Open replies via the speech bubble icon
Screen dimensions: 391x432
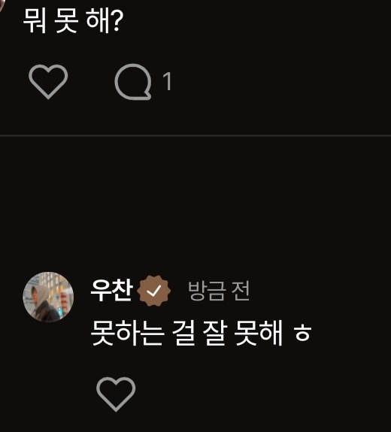[133, 82]
